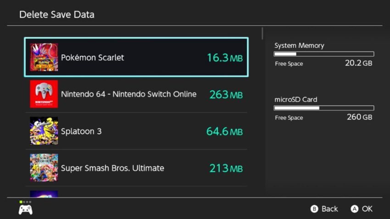390x219 pixels.
Task: Select Super Smash Bros. Ultimate cover icon
Action: coord(44,168)
